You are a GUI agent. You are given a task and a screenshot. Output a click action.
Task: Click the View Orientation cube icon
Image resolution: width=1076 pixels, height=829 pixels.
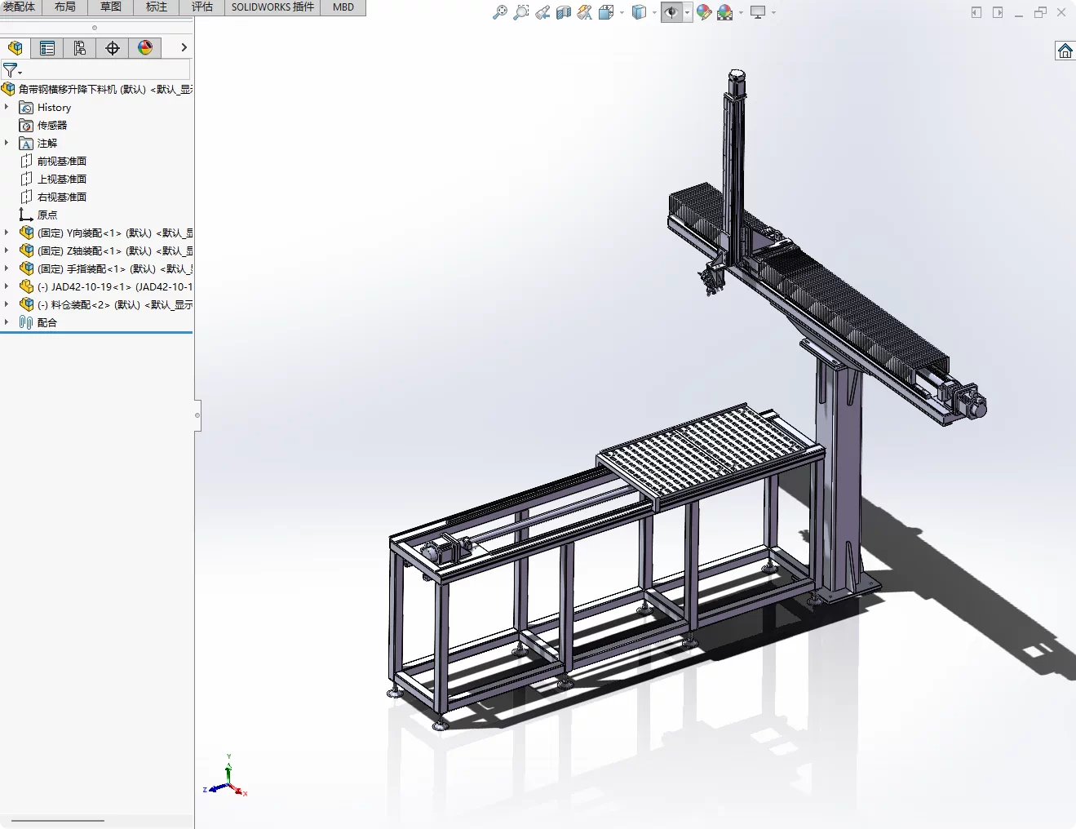(x=606, y=12)
